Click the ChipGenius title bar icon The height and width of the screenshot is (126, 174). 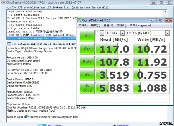(x=3, y=2)
